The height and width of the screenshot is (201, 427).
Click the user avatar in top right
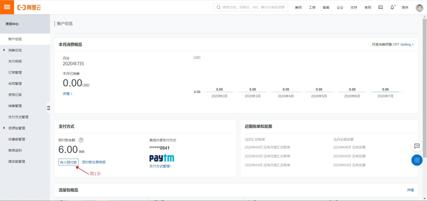419,7
